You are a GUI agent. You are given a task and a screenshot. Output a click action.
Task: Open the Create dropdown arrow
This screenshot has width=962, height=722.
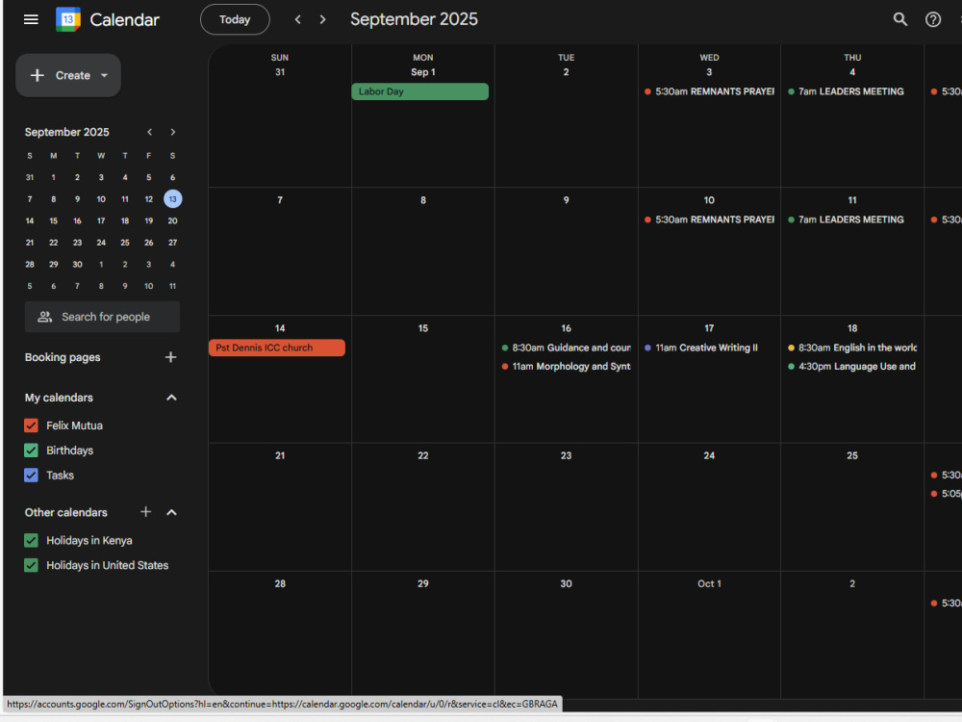pyautogui.click(x=104, y=75)
